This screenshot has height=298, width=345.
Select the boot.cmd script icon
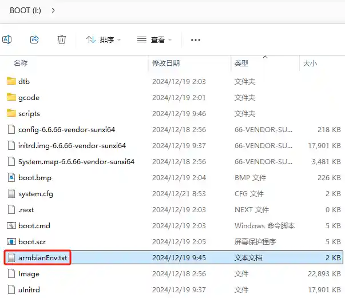pos(11,225)
